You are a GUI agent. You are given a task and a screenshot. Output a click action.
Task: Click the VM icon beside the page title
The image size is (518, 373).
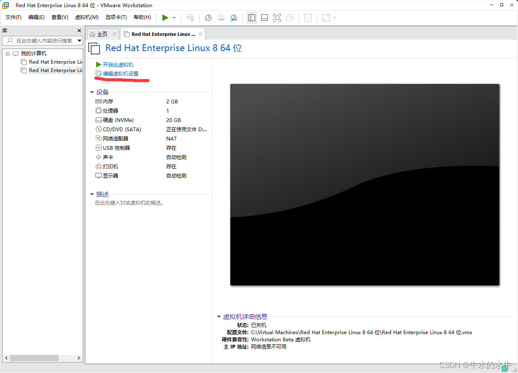(x=94, y=48)
